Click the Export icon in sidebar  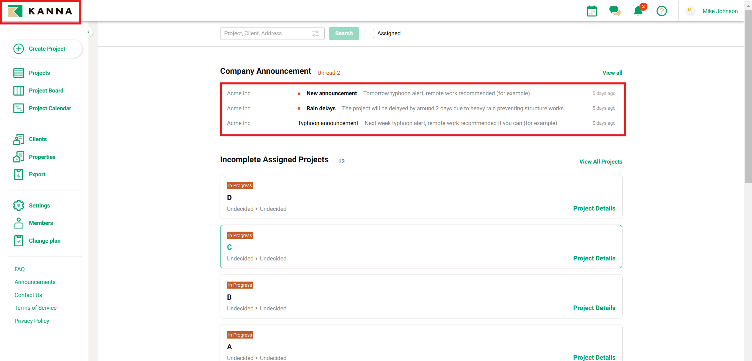point(19,175)
